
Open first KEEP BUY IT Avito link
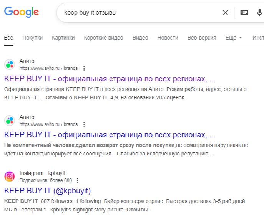pos(110,79)
